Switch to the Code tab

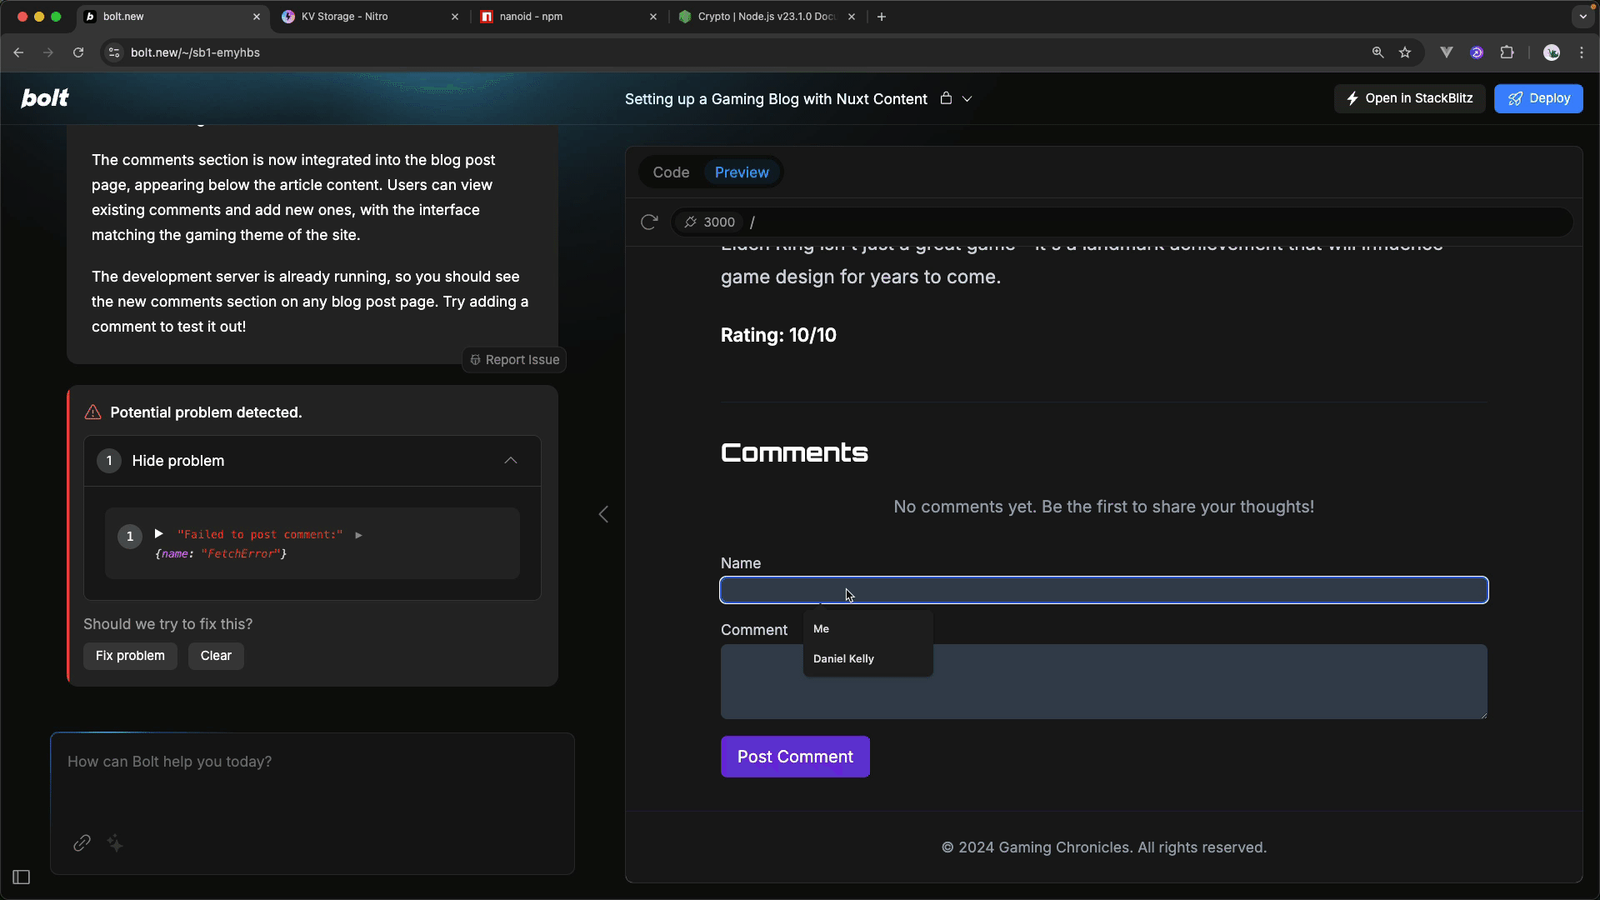671,172
